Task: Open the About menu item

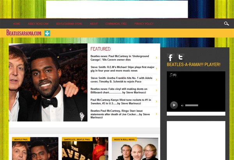Action: pos(94,23)
